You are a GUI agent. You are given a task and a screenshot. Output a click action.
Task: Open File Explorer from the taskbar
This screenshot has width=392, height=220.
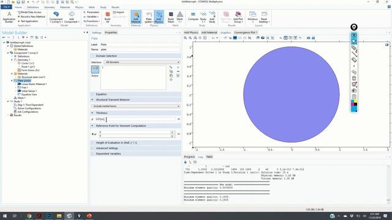[59, 216]
